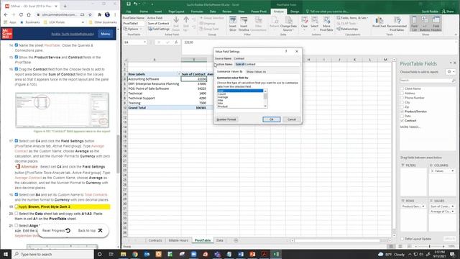The height and width of the screenshot is (259, 460).
Task: Open the Insert Timeline tool
Action: (x=244, y=24)
